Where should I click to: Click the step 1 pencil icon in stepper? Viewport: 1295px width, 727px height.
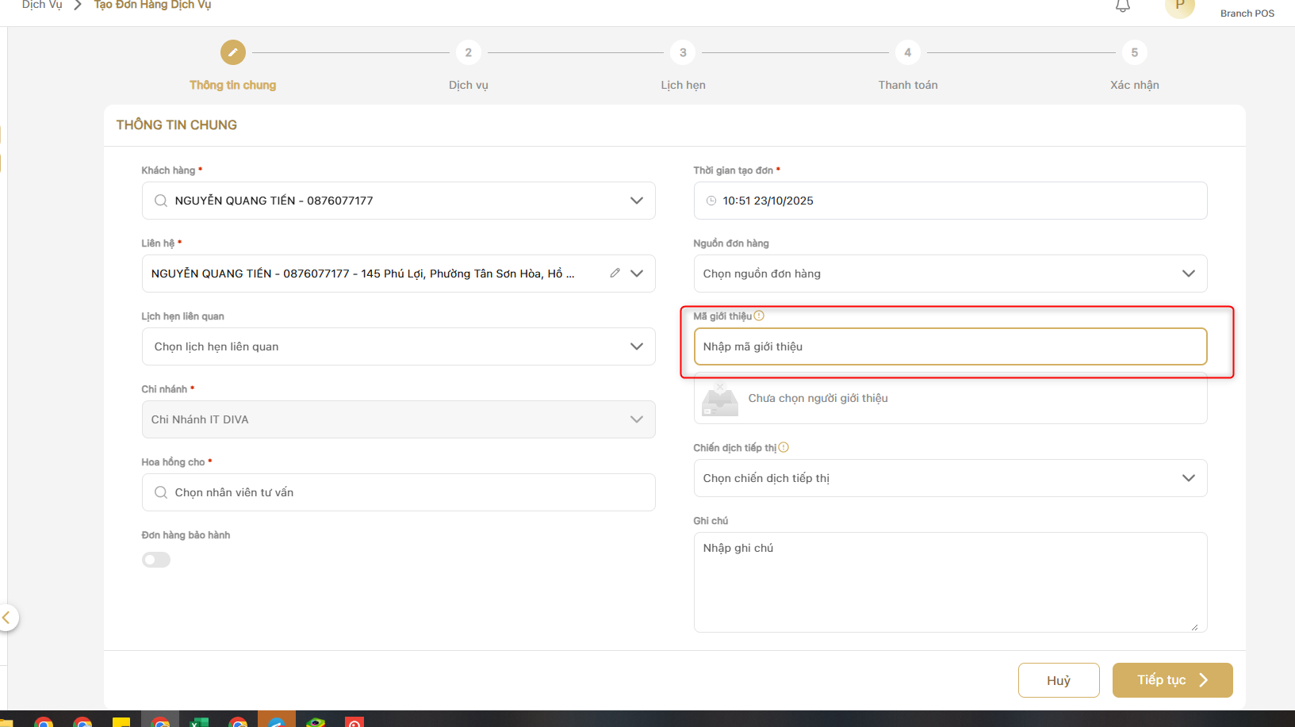point(232,52)
